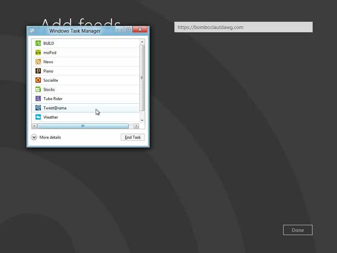Click the BUILD app icon
This screenshot has height=253, width=337.
(38, 43)
